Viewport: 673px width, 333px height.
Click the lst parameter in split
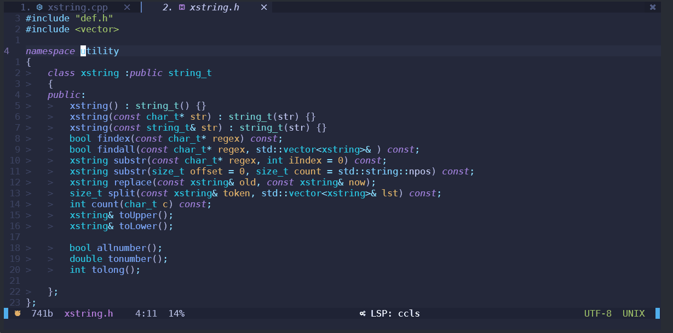[x=390, y=193]
